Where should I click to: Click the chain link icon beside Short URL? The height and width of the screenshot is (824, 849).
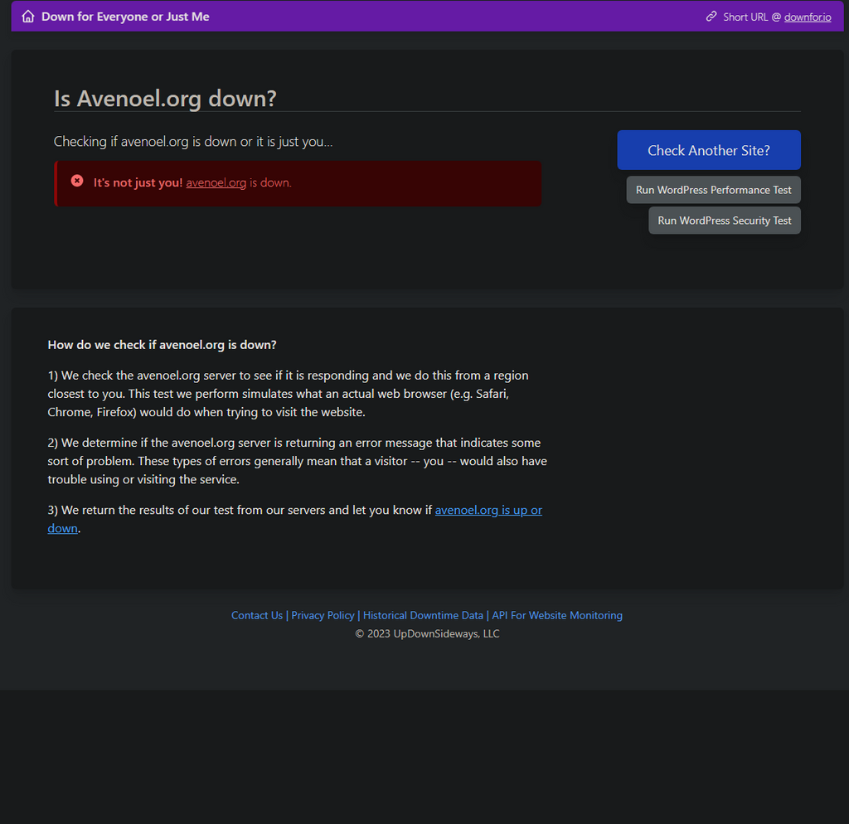711,17
